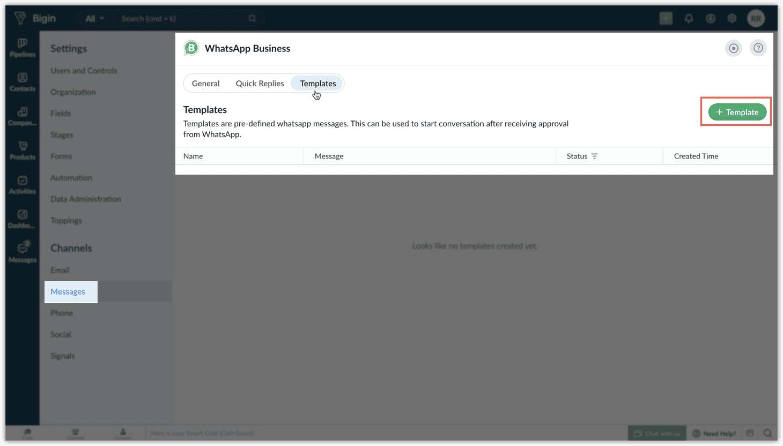This screenshot has height=446, width=783.
Task: Open Social under Channels
Action: (x=61, y=335)
